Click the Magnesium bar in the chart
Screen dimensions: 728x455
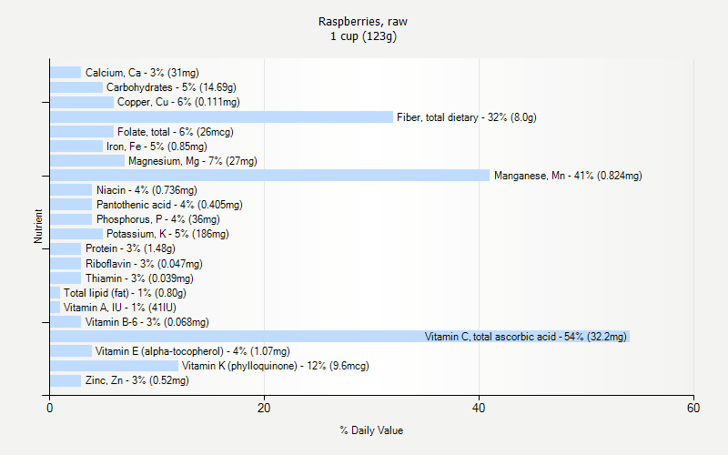pyautogui.click(x=87, y=161)
